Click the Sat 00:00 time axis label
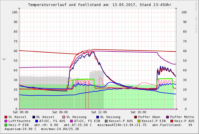Viewport: 199px width, 134px height. pyautogui.click(x=21, y=112)
